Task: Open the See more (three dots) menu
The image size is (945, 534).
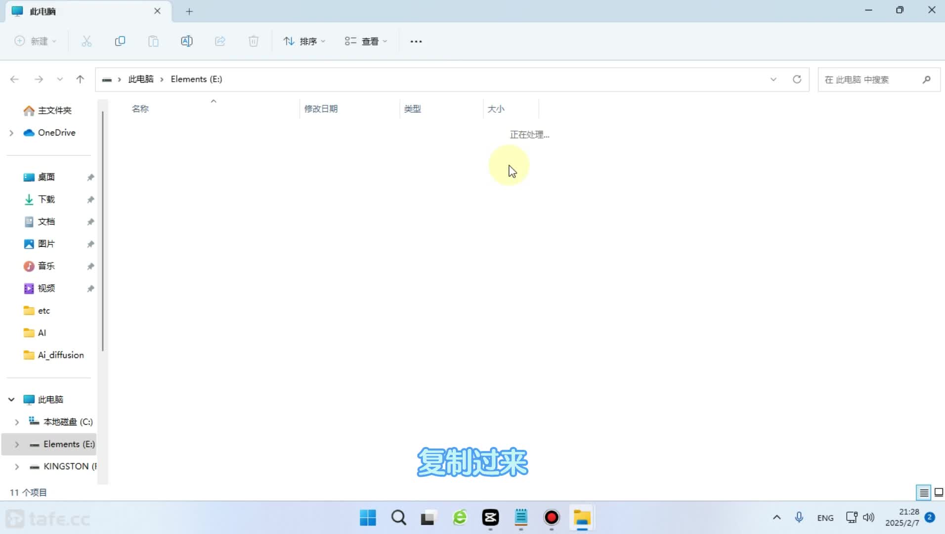Action: click(x=416, y=42)
